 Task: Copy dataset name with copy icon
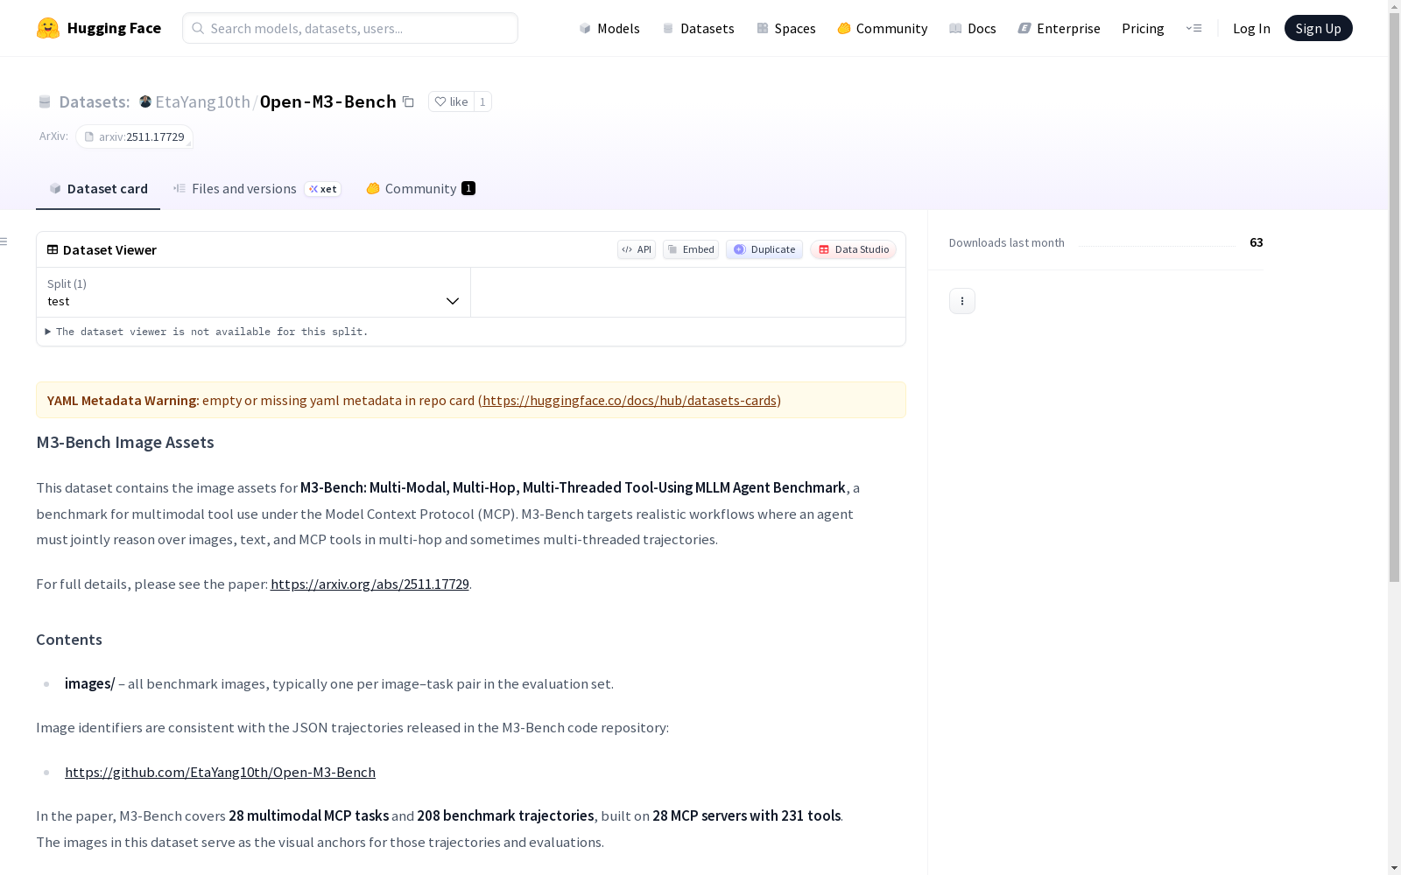click(408, 101)
